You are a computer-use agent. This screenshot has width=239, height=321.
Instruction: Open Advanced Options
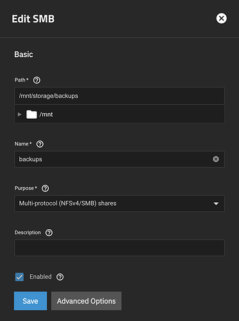(x=87, y=301)
